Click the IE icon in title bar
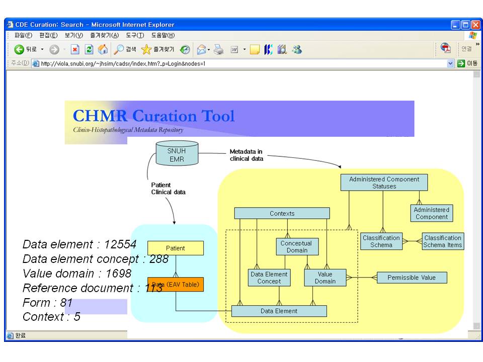The width and height of the screenshot is (483, 362). point(10,24)
